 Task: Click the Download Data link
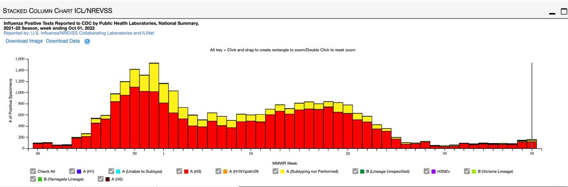[x=63, y=41]
